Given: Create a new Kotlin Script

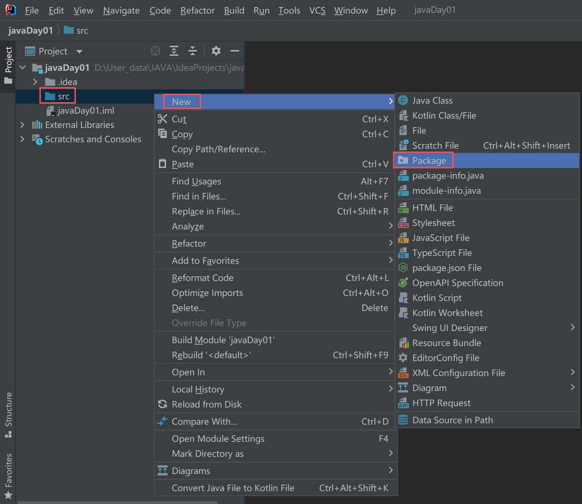Looking at the screenshot, I should pos(487,298).
